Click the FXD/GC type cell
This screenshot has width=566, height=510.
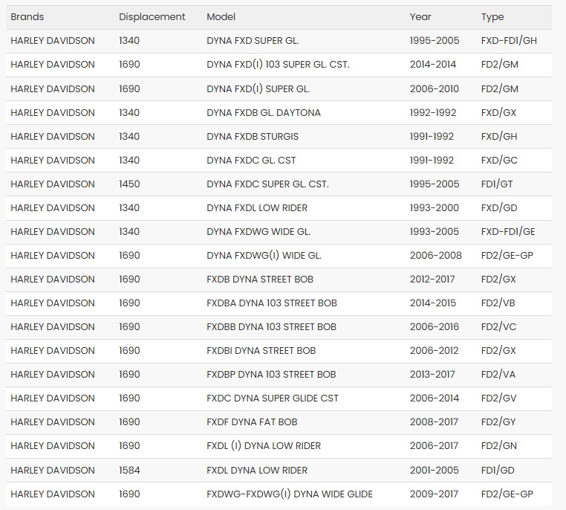pyautogui.click(x=500, y=160)
